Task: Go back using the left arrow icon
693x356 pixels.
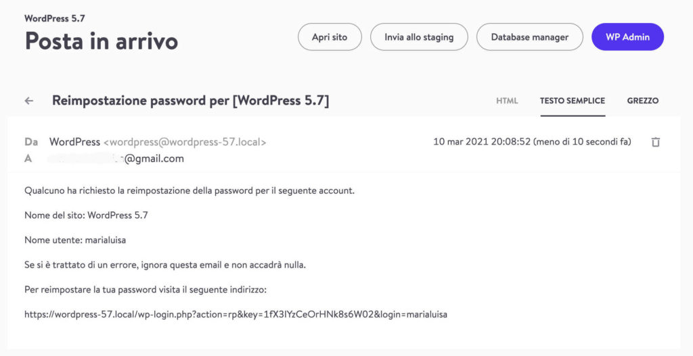Action: 29,101
